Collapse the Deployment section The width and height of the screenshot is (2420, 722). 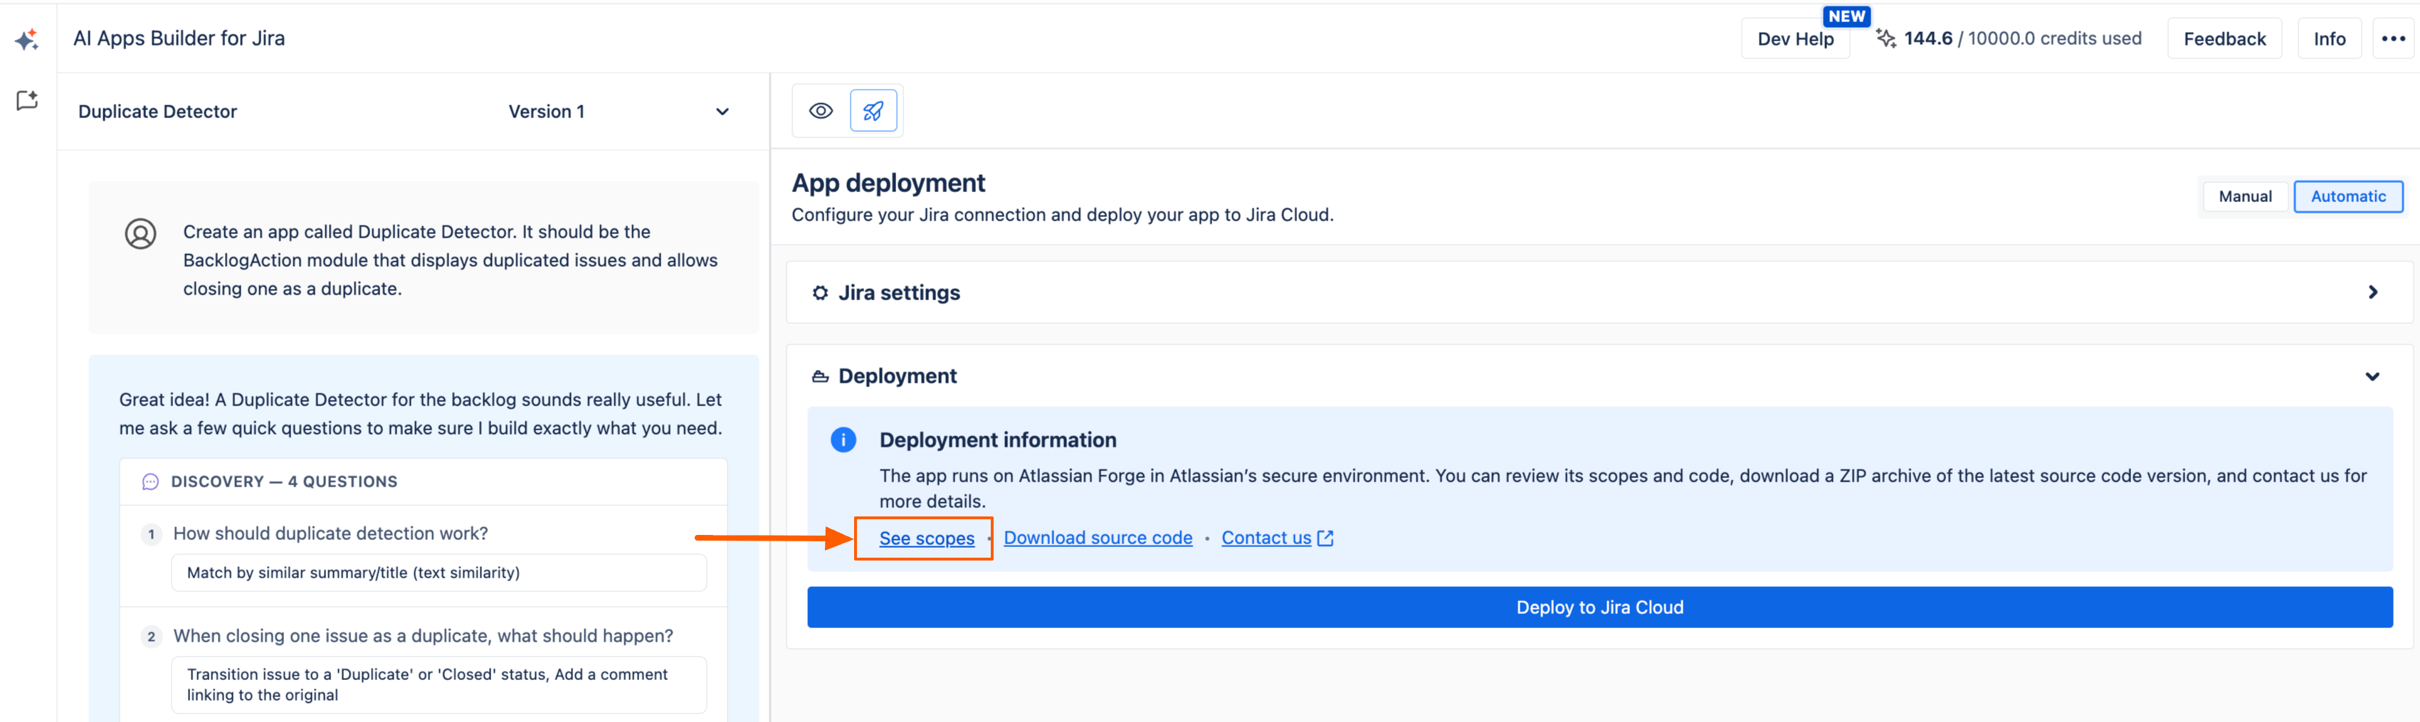[2372, 376]
